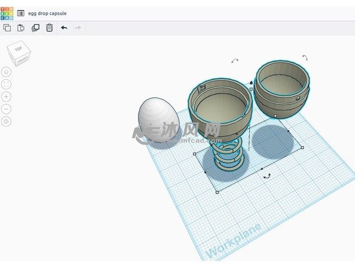Zoom in with the plus button
The image size is (355, 267).
tap(6, 97)
